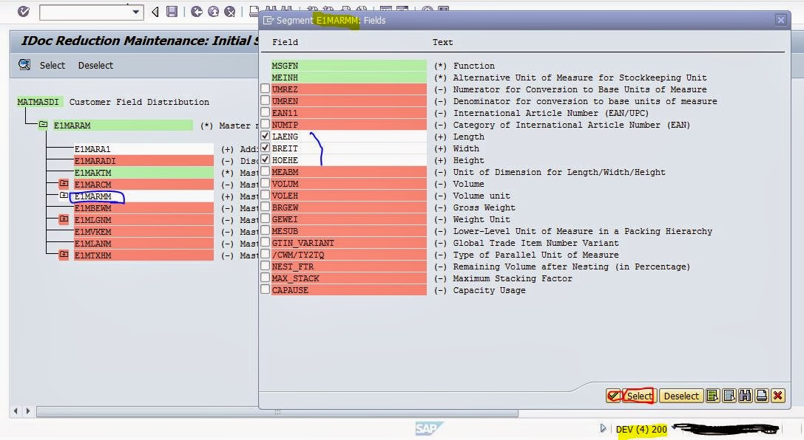The width and height of the screenshot is (804, 440).
Task: Expand the E1MLGNM segment node
Action: pos(64,219)
